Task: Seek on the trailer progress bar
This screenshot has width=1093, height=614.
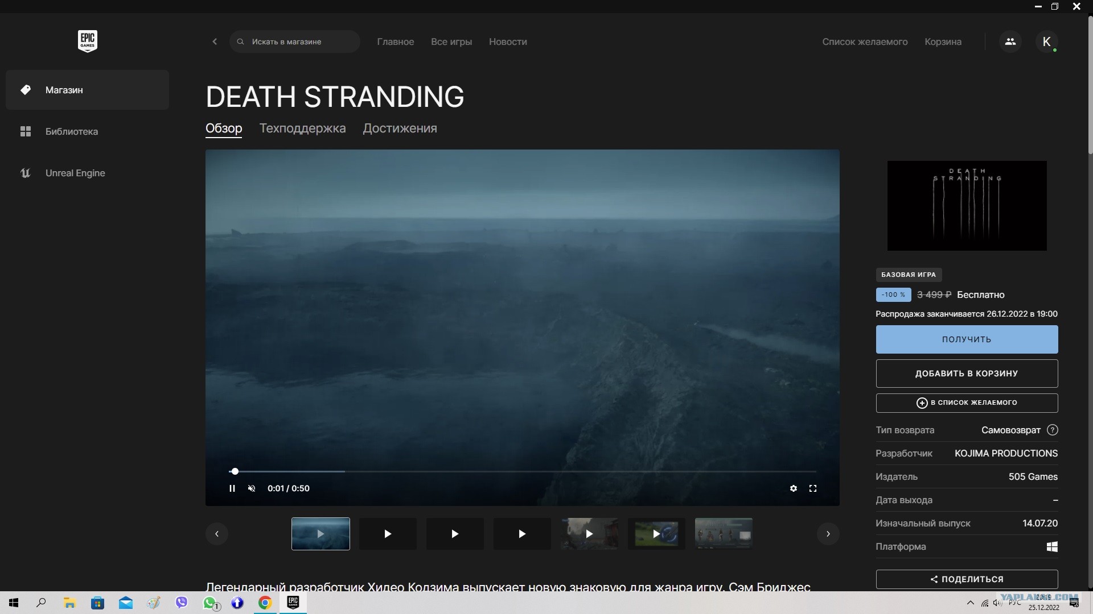Action: (523, 471)
